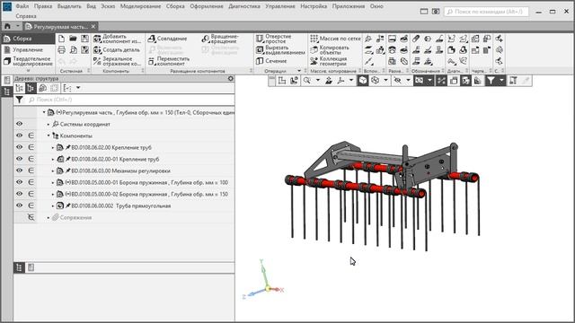Click Массив по сетке tool
Viewport: 575px width, 323px height.
click(335, 39)
